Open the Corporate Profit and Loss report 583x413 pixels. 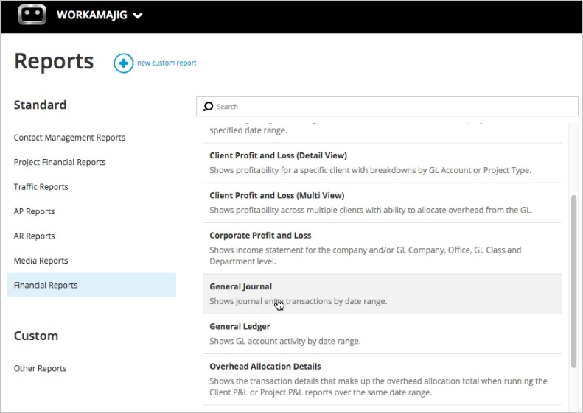pos(260,236)
